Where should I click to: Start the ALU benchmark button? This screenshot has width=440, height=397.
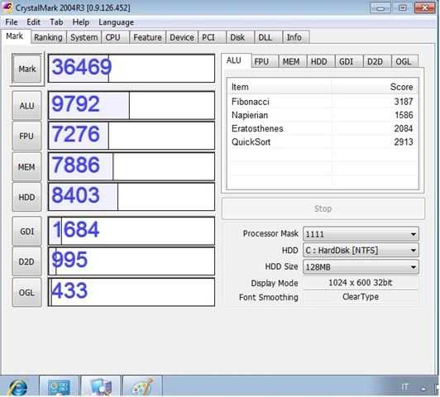point(27,106)
